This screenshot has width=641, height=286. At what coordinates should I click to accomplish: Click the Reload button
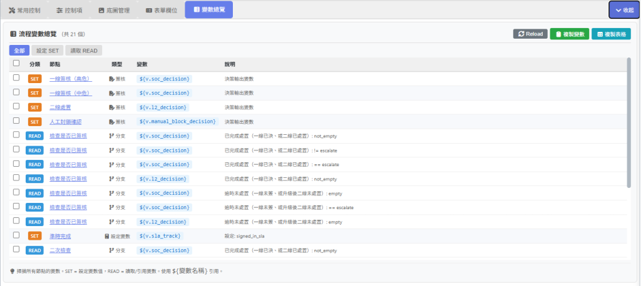(530, 34)
